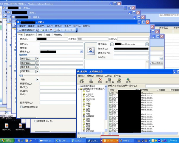Open the dropdown arrow next to 住家電話

coord(38,63)
